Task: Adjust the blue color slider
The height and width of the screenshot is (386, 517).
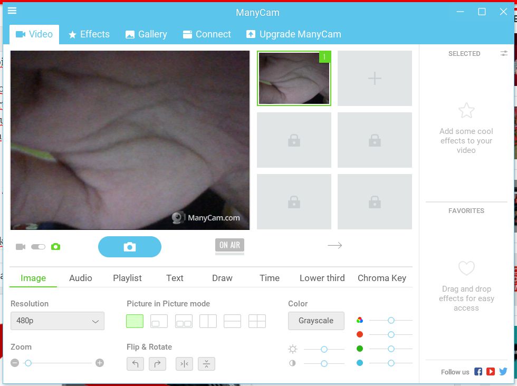Action: tap(391, 363)
